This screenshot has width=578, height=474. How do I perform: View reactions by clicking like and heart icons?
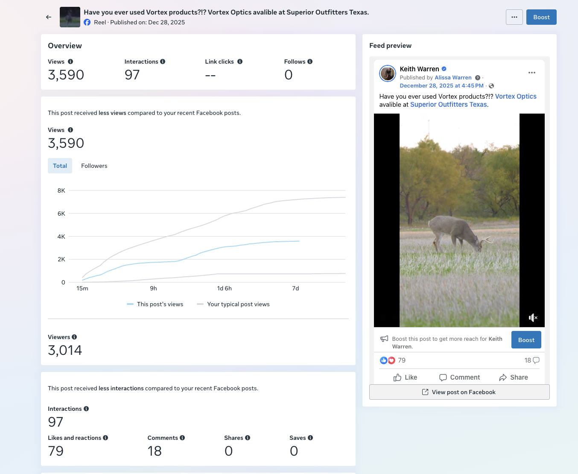tap(388, 360)
